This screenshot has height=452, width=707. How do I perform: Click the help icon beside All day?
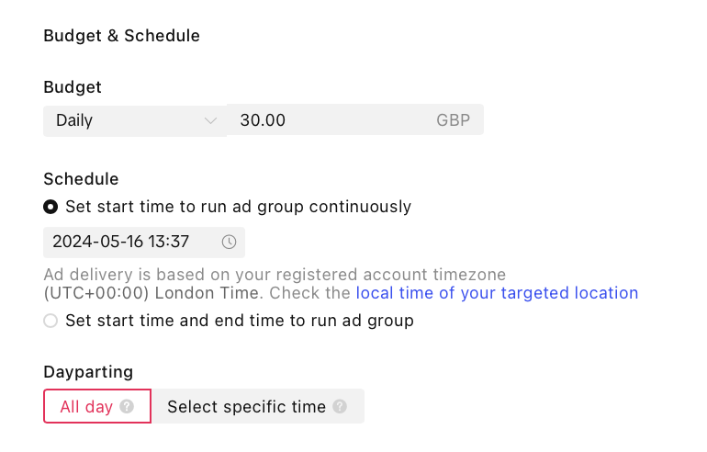127,406
